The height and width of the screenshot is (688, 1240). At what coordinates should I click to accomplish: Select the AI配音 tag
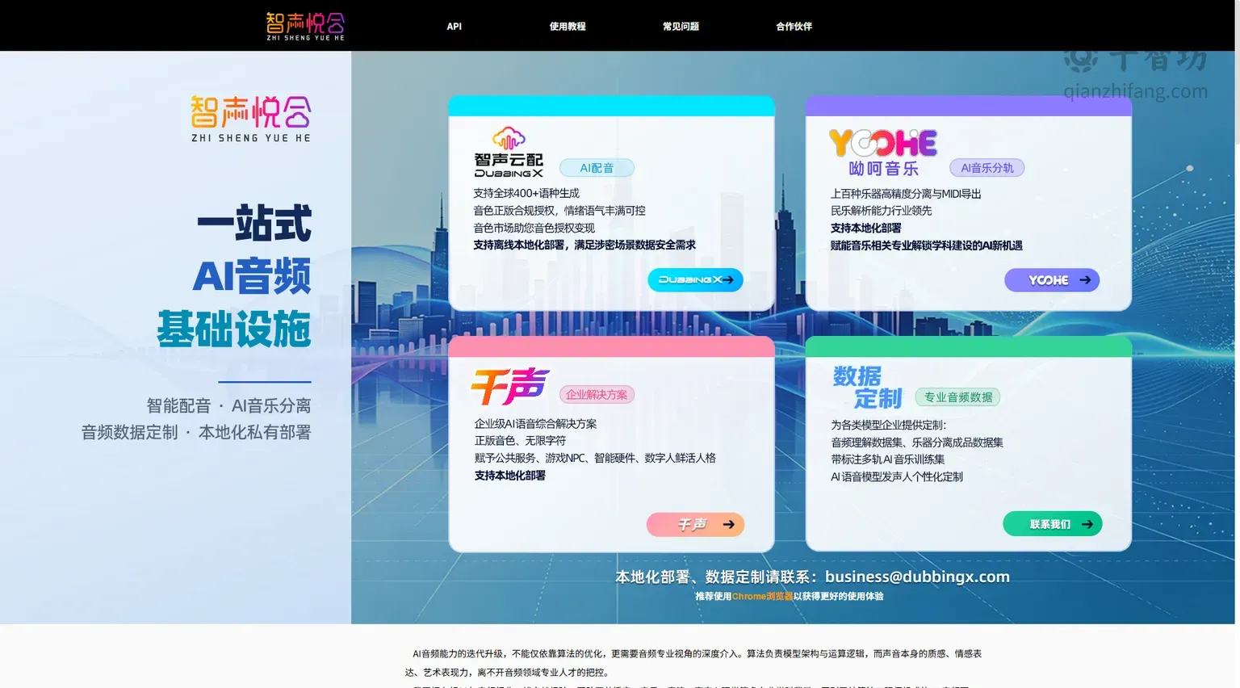pos(597,168)
